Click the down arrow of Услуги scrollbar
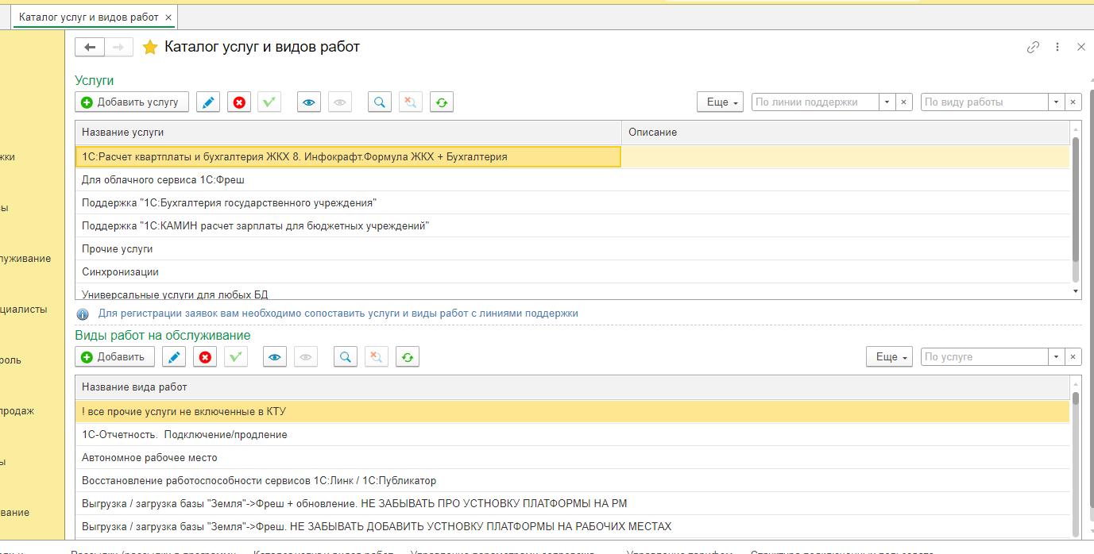 click(x=1076, y=291)
